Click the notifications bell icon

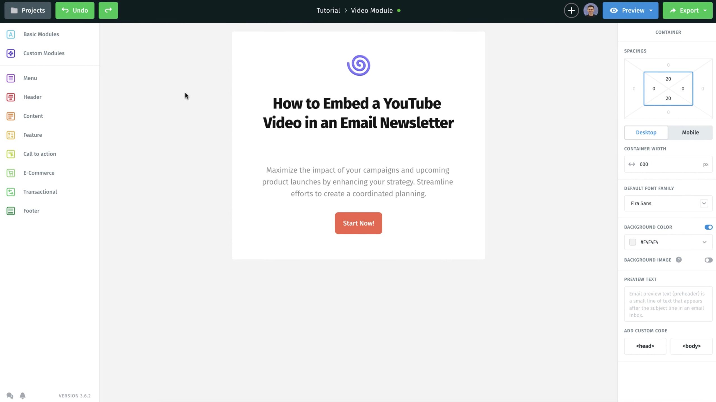22,396
